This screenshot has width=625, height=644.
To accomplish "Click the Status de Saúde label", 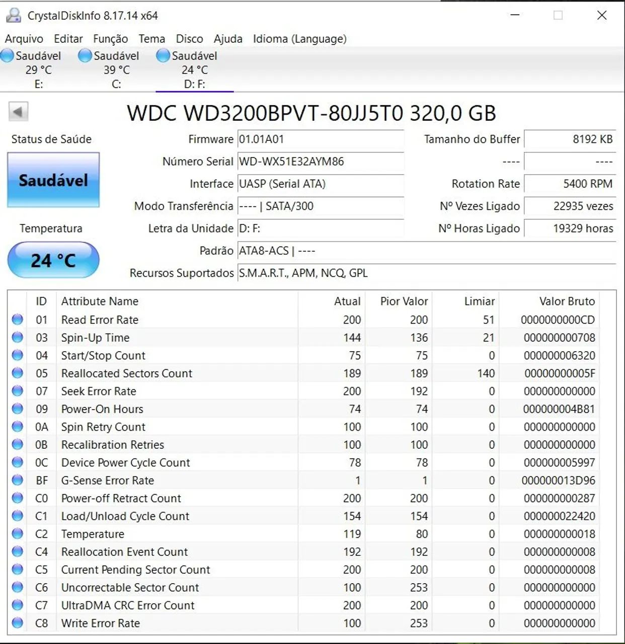I will tap(51, 139).
